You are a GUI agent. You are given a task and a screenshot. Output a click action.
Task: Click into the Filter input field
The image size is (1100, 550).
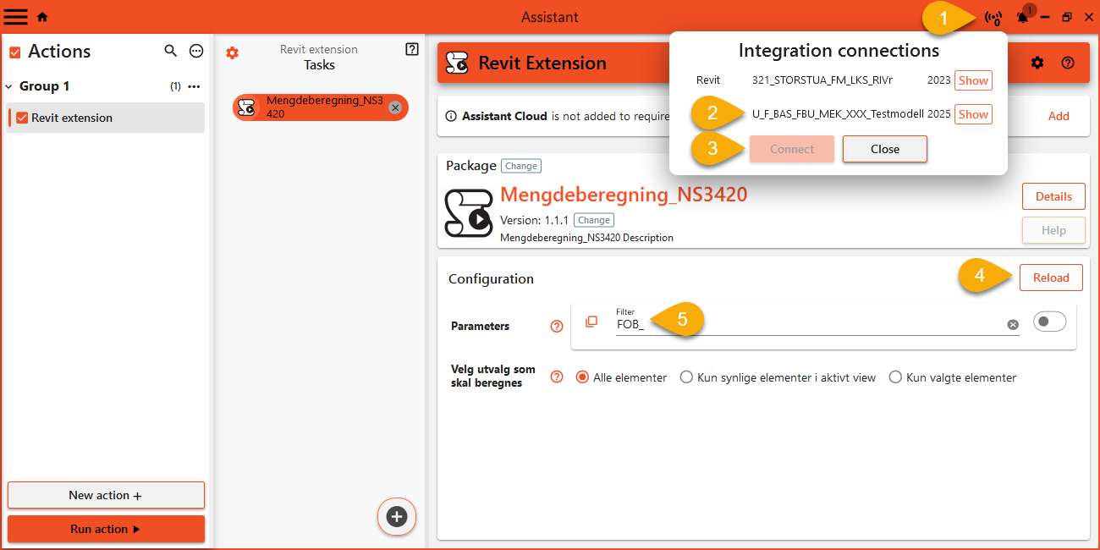click(x=804, y=325)
